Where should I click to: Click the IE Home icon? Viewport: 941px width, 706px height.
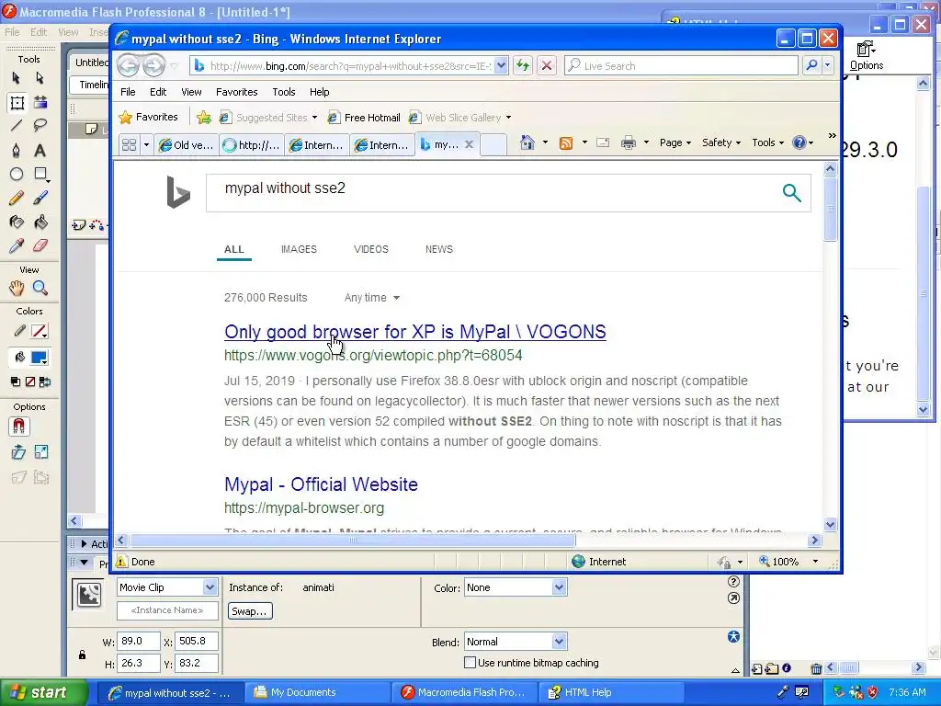527,142
